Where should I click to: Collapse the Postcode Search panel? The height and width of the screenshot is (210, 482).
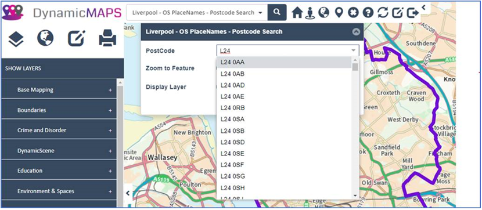356,32
